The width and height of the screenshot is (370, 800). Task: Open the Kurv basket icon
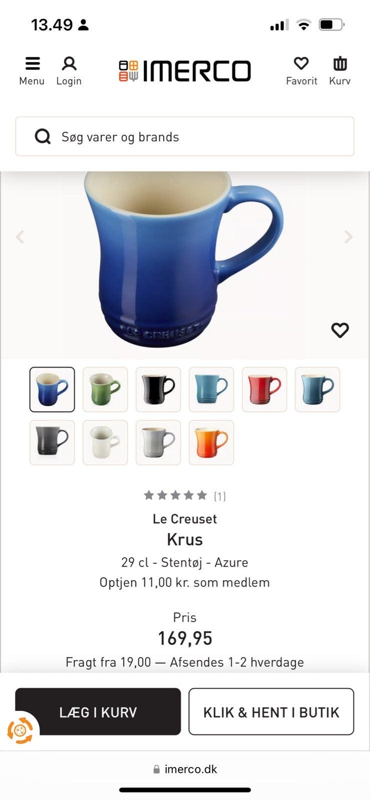[x=340, y=63]
